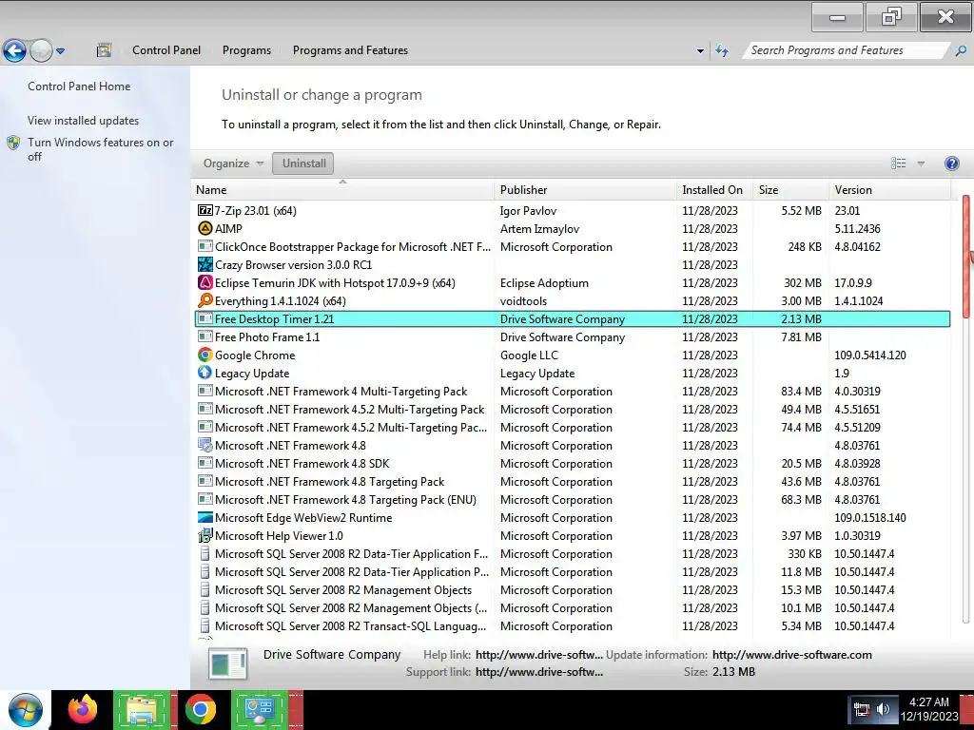This screenshot has height=730, width=974.
Task: Sort by the Publisher column header
Action: (585, 190)
